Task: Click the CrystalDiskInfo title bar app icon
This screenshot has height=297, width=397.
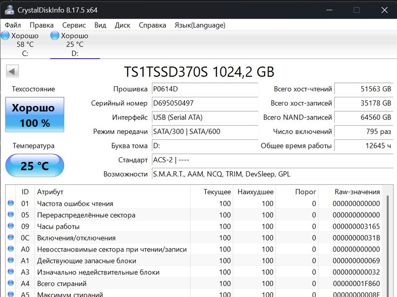Action: [9, 10]
